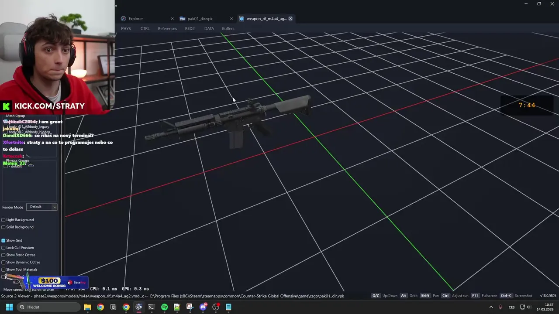Open the CTRL sub-tab
This screenshot has height=314, width=559.
pos(145,29)
